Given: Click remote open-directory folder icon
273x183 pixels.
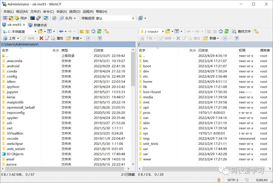Looking at the screenshot, I should (x=168, y=31).
